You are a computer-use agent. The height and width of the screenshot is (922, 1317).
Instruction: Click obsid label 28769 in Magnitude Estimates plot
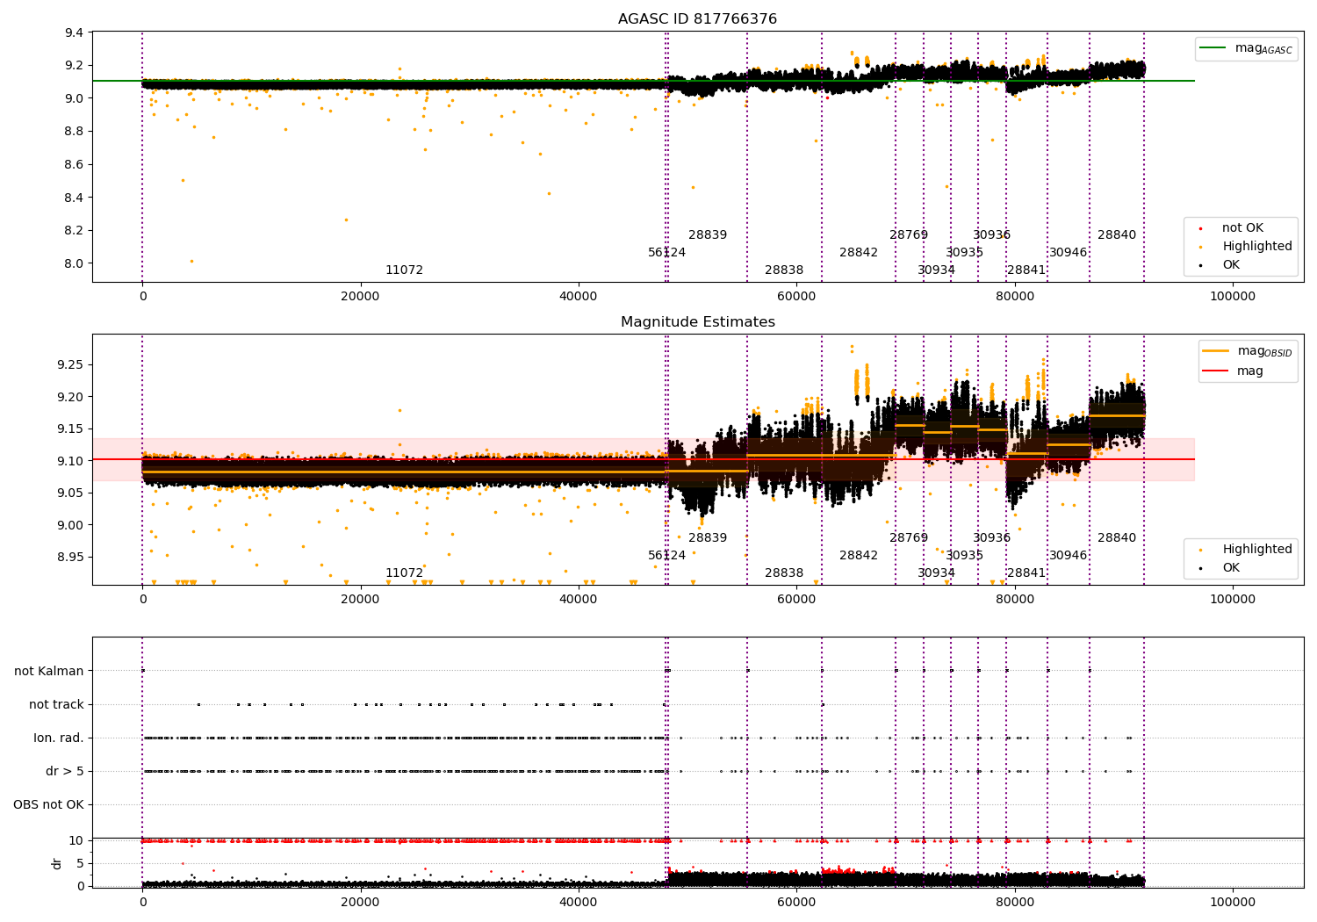[909, 538]
